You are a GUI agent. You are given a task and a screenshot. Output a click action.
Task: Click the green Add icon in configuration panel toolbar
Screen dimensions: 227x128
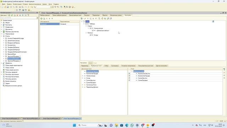(x=9, y=15)
